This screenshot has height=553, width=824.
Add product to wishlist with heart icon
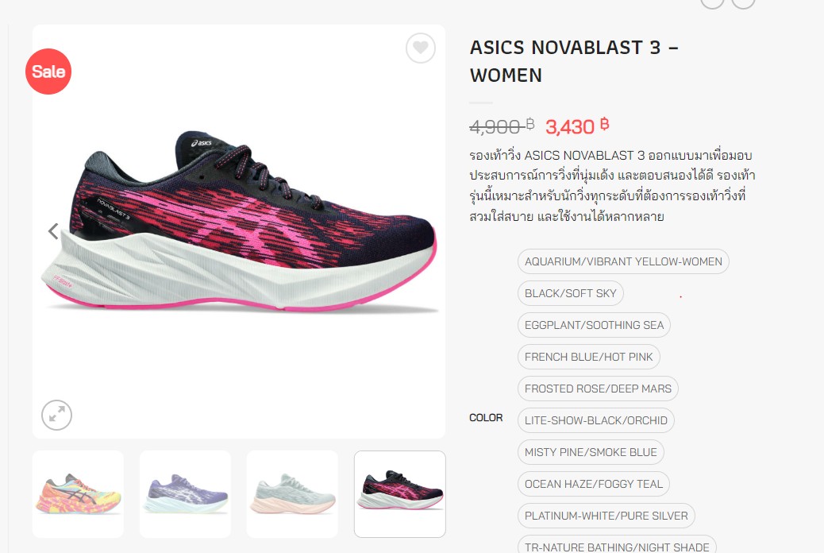[421, 48]
